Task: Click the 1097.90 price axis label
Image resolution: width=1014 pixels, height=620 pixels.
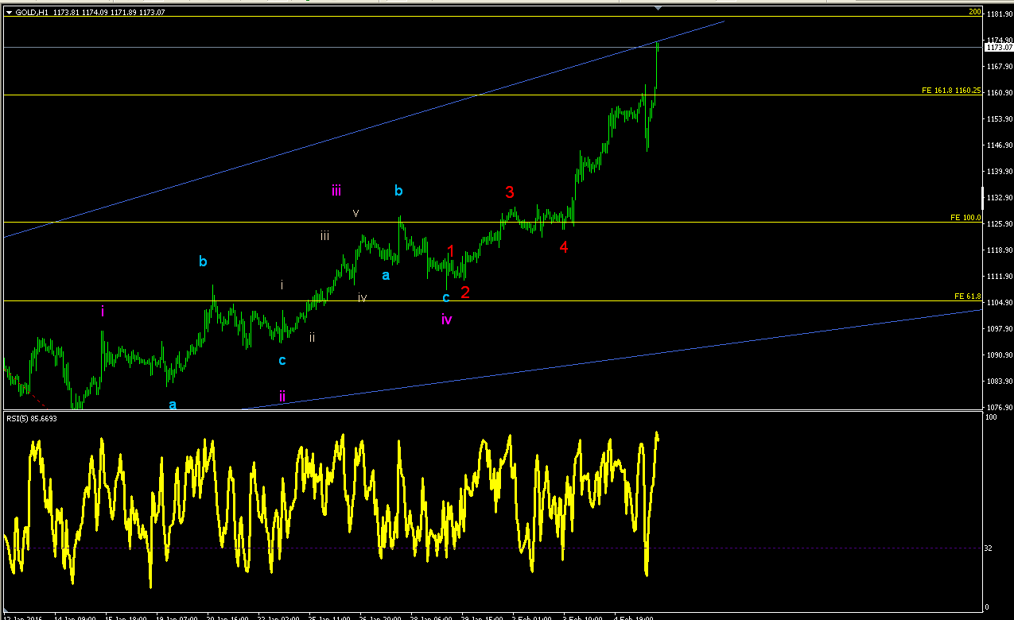Action: click(x=999, y=329)
